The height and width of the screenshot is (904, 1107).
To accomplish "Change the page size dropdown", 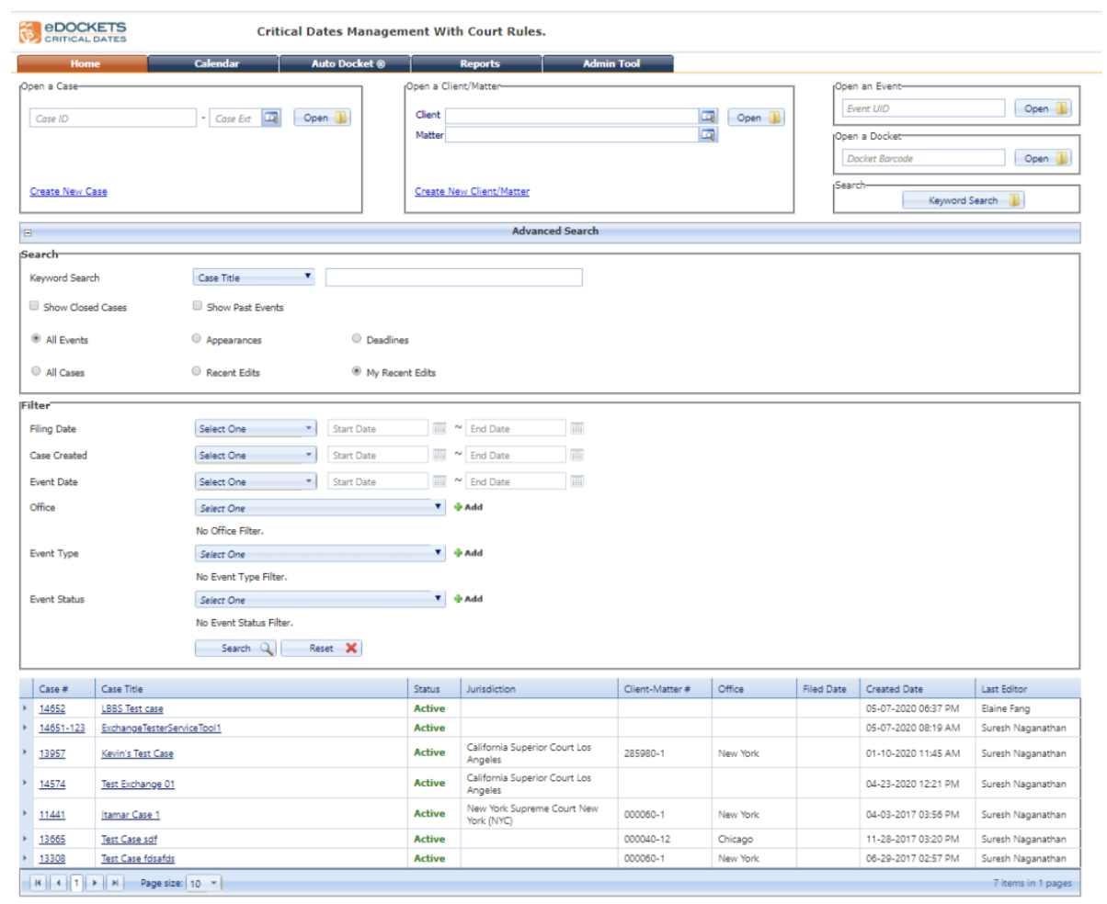I will coord(203,882).
